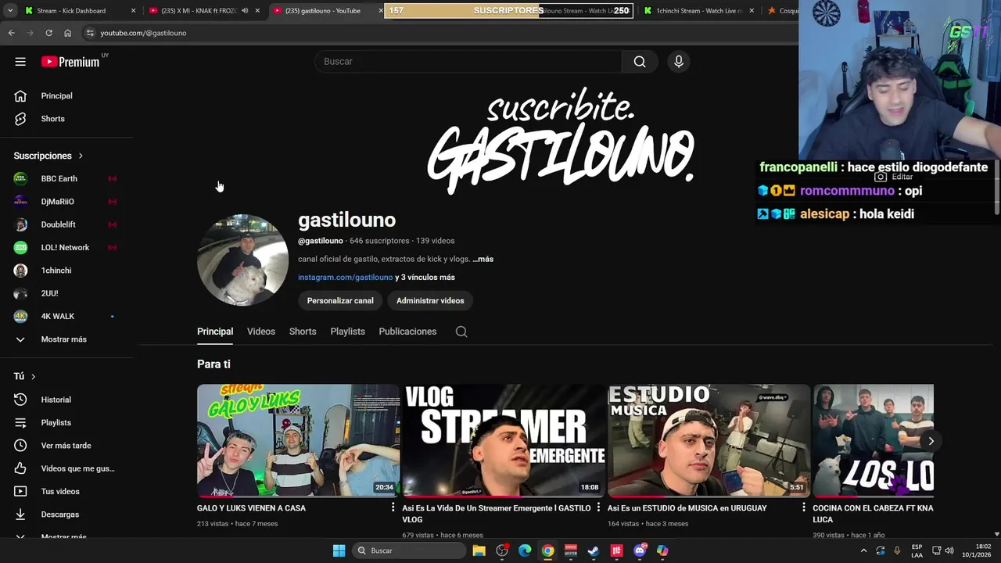
Task: Mute the X MI - KNAK tab audio icon
Action: [x=245, y=11]
